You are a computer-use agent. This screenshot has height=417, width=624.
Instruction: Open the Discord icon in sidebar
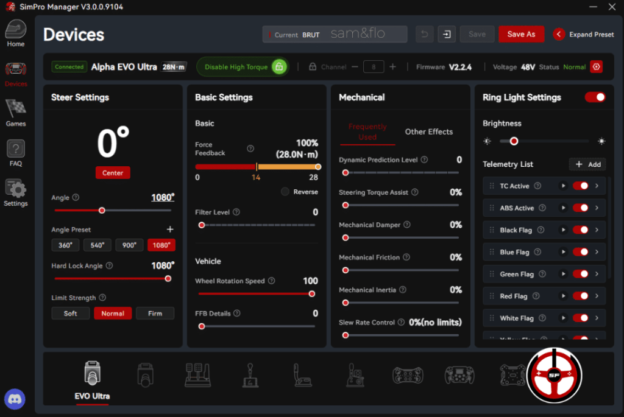click(15, 399)
